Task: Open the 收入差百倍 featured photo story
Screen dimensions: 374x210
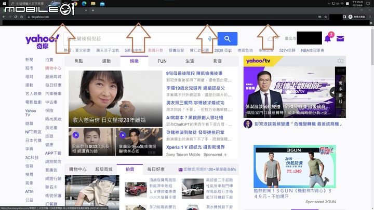Action: pos(115,99)
